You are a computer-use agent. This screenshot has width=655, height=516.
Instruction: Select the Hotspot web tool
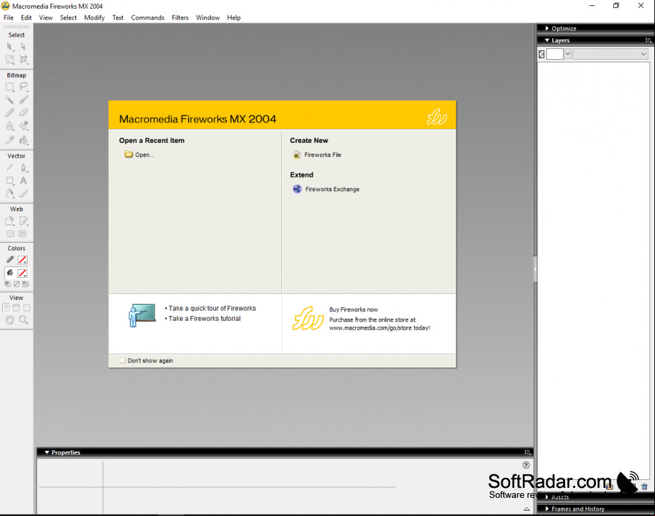pos(9,221)
